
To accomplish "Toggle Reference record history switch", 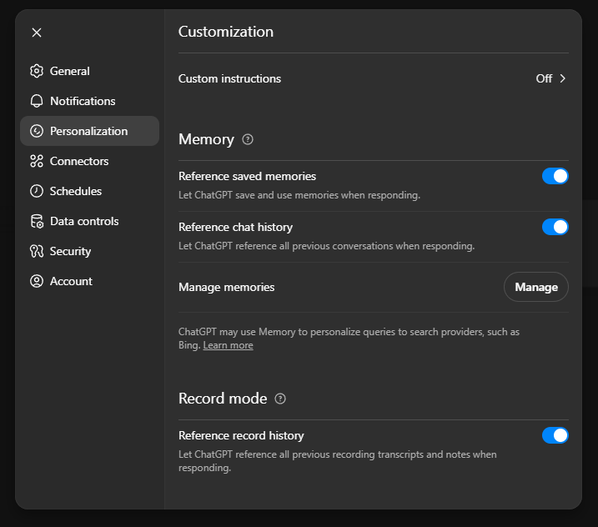I will [555, 435].
